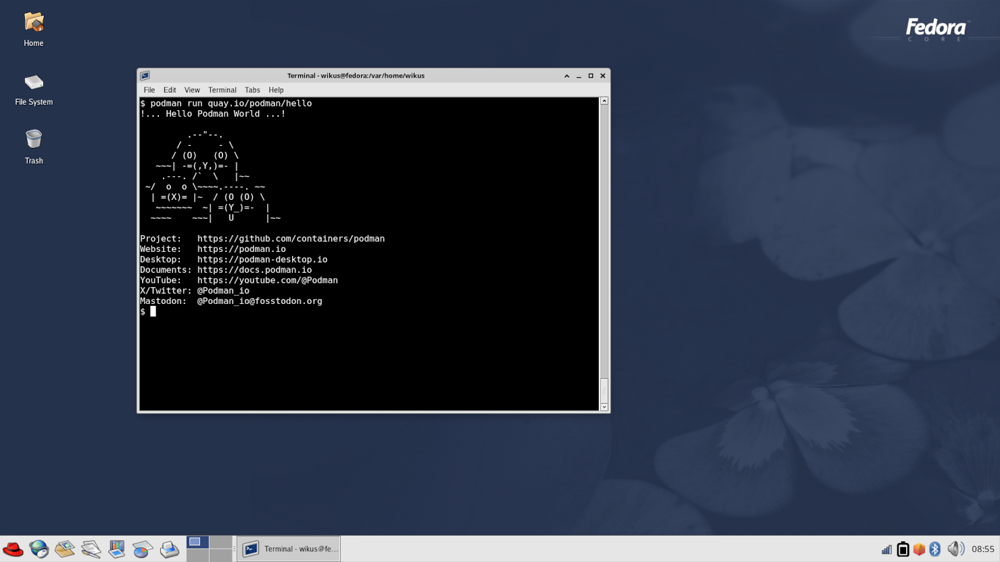The width and height of the screenshot is (1000, 562).
Task: Open the mail envelope launcher
Action: point(65,549)
